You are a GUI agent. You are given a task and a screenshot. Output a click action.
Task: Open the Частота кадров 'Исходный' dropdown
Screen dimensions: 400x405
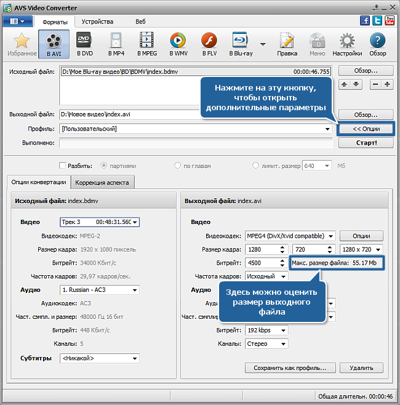pyautogui.click(x=266, y=276)
